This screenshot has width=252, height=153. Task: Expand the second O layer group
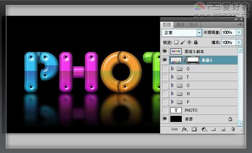(x=172, y=85)
